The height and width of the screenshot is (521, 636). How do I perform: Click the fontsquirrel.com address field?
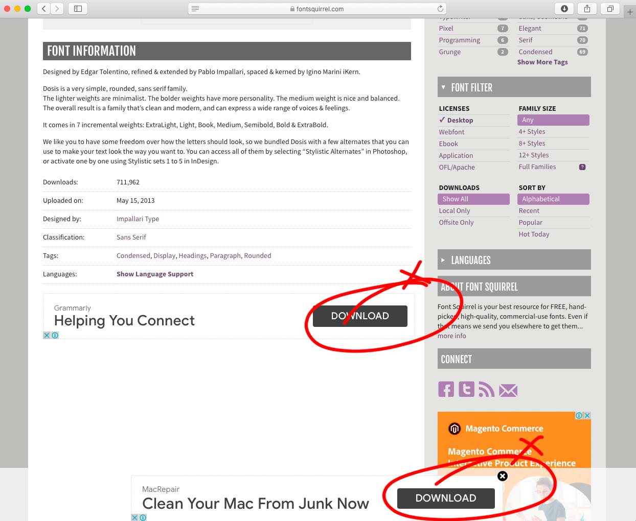[x=317, y=9]
